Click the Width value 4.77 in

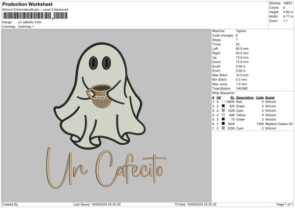288,17
